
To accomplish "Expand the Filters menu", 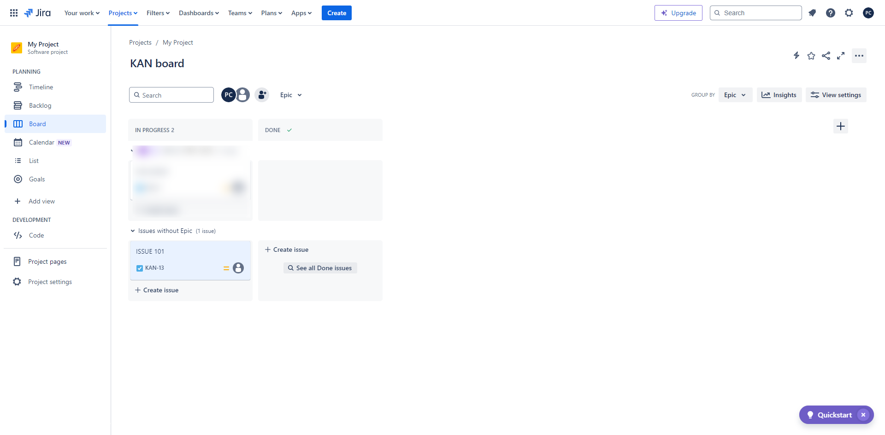I will tap(158, 13).
